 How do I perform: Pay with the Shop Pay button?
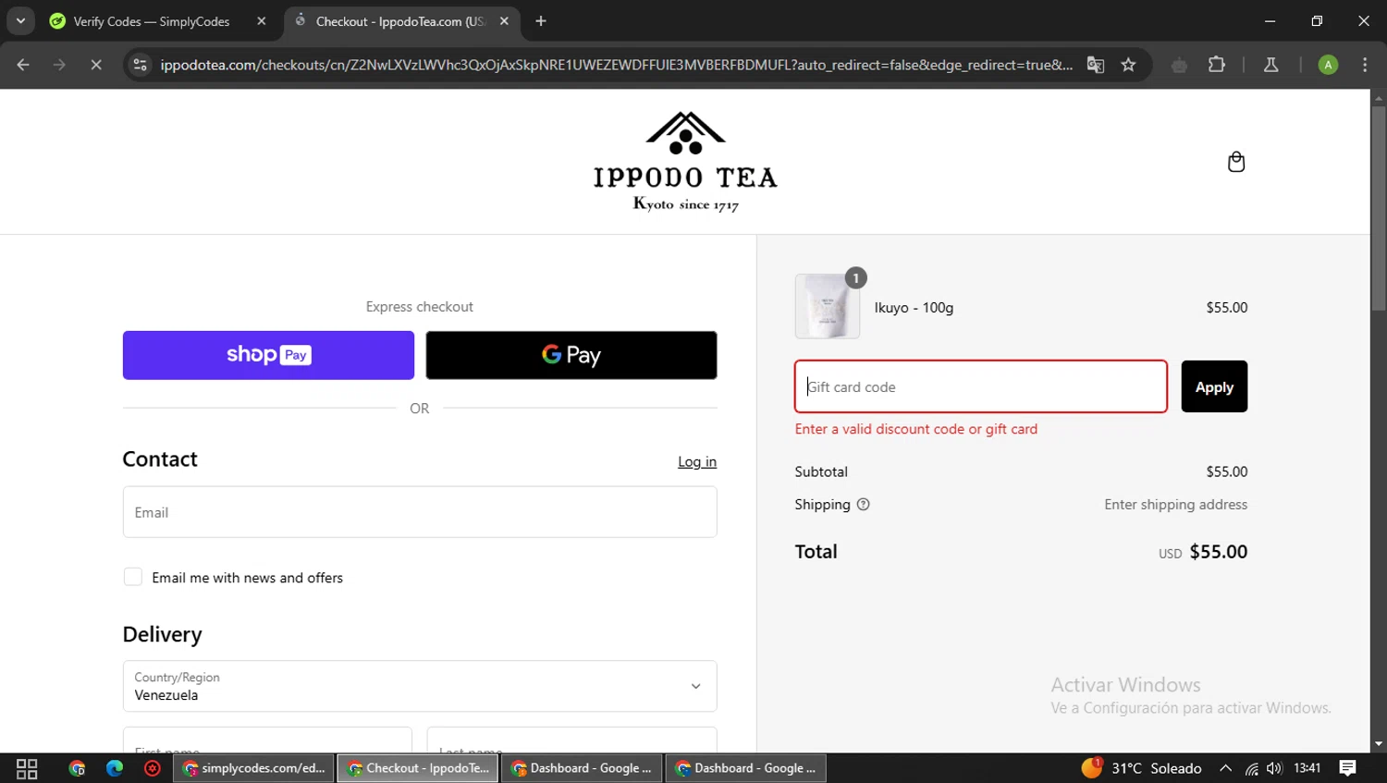[268, 355]
